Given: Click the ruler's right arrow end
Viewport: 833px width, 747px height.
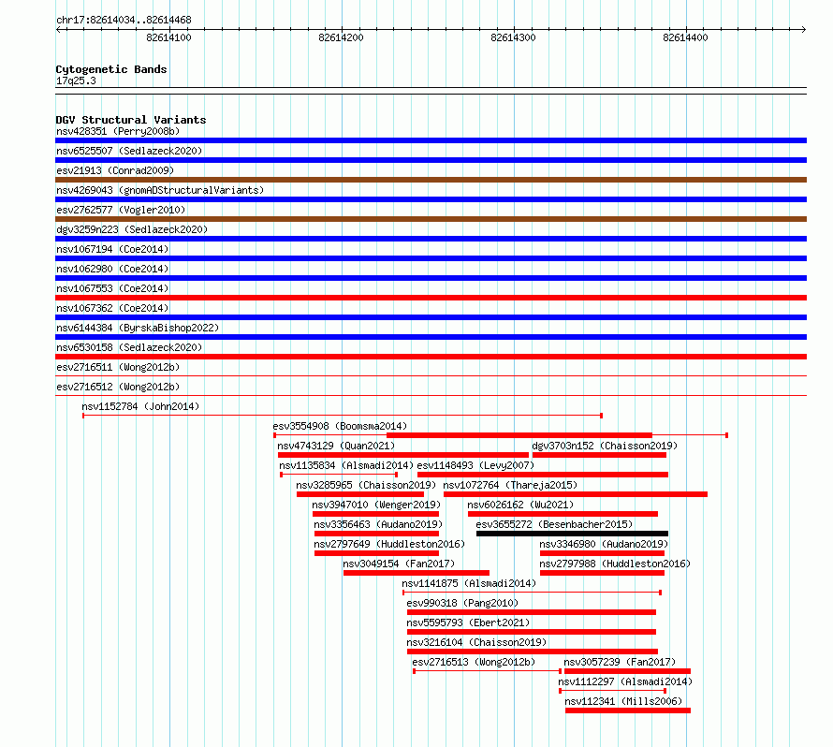Looking at the screenshot, I should tap(804, 30).
